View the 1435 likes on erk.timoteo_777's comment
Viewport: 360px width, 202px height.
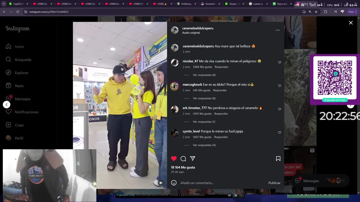(x=202, y=114)
